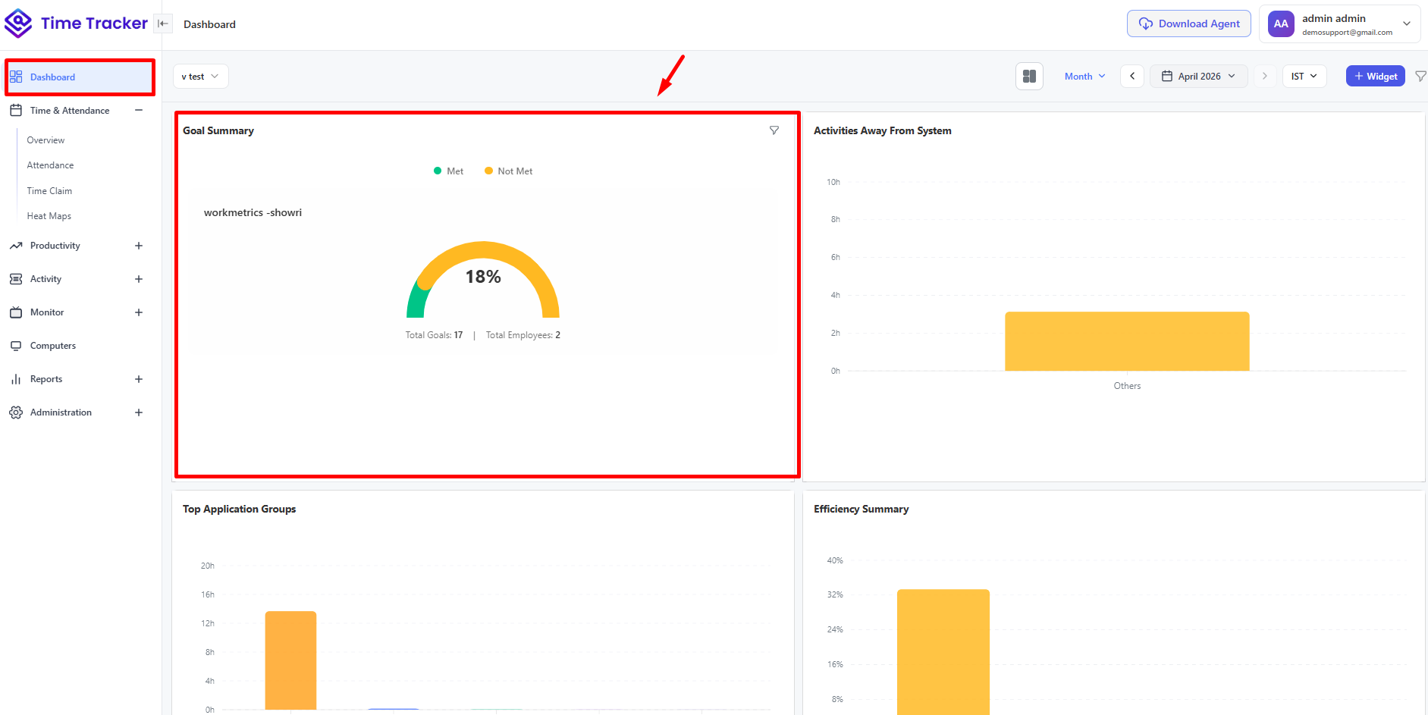
Task: Click the Time & Attendance calendar icon
Action: (16, 111)
